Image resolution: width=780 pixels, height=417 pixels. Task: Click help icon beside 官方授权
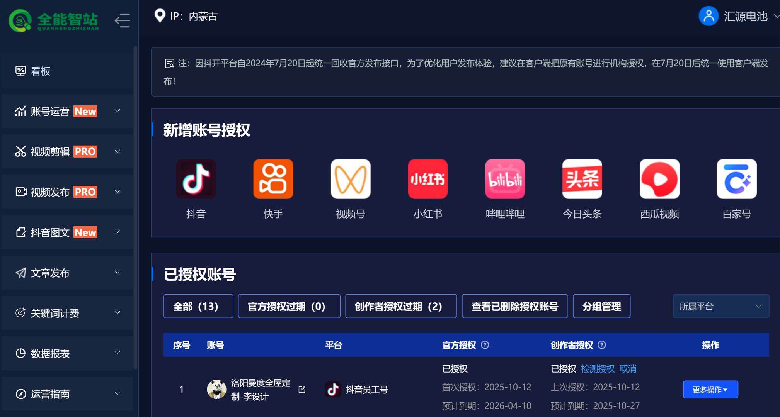pos(485,345)
